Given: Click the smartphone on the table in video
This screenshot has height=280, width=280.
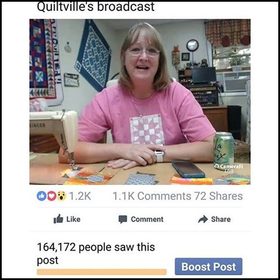Looking at the screenshot, I should pyautogui.click(x=188, y=169).
